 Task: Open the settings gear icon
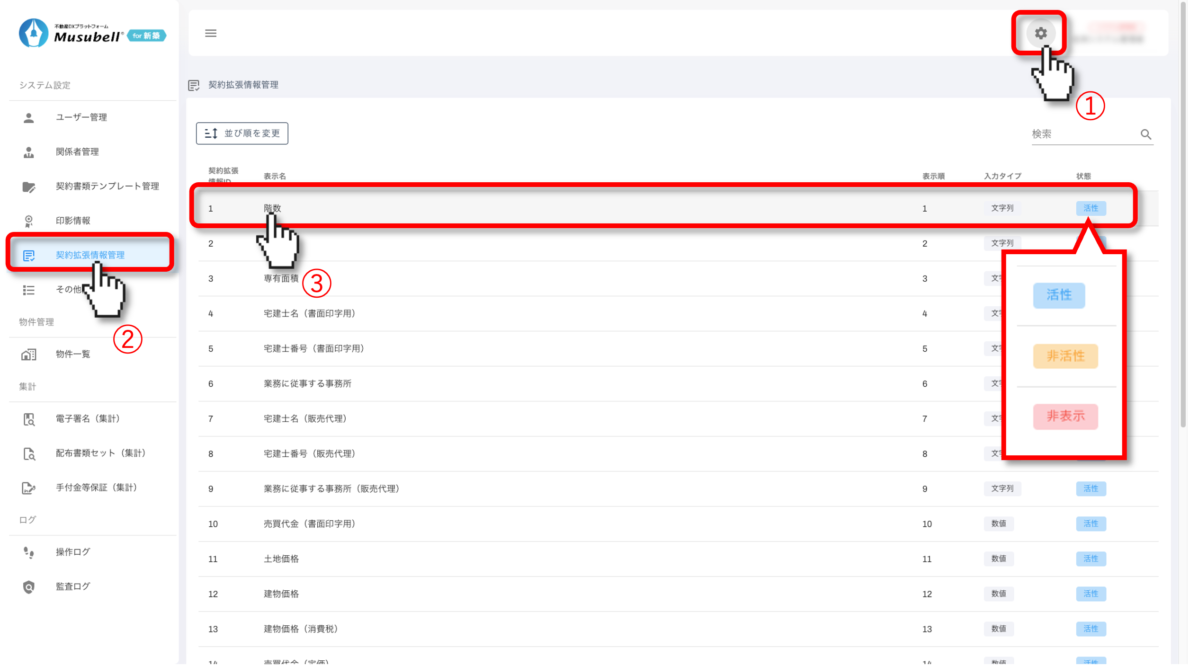1040,33
